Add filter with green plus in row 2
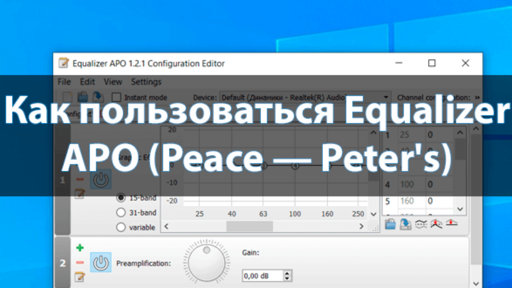The image size is (512, 288). coord(80,248)
